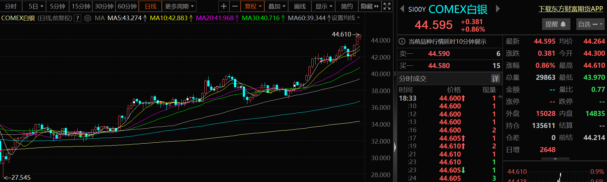This screenshot has width=607, height=182.
Task: Open 下载东方财富期货APP link
Action: coord(570,9)
